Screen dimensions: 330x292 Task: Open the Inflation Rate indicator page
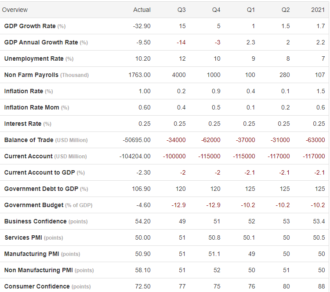click(24, 91)
